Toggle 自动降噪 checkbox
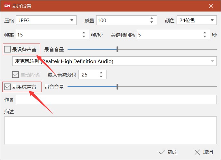Viewport: 221px width, 160px height. pyautogui.click(x=15, y=75)
